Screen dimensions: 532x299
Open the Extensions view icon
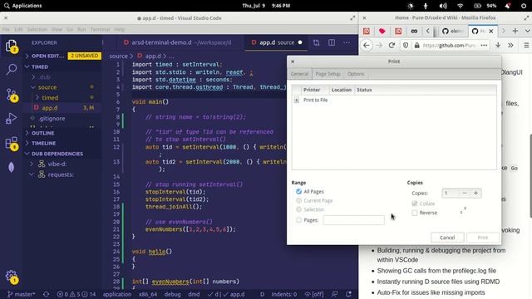point(11,143)
